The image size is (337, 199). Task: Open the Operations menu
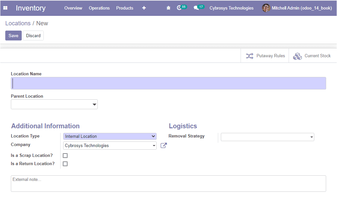(99, 8)
